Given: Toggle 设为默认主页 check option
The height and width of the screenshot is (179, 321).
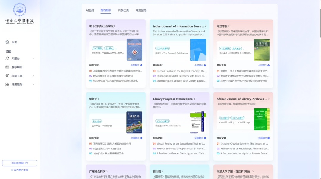Looking at the screenshot, I should (x=19, y=170).
